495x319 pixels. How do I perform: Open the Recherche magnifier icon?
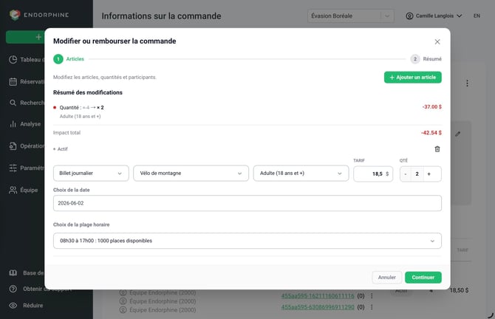pos(13,103)
